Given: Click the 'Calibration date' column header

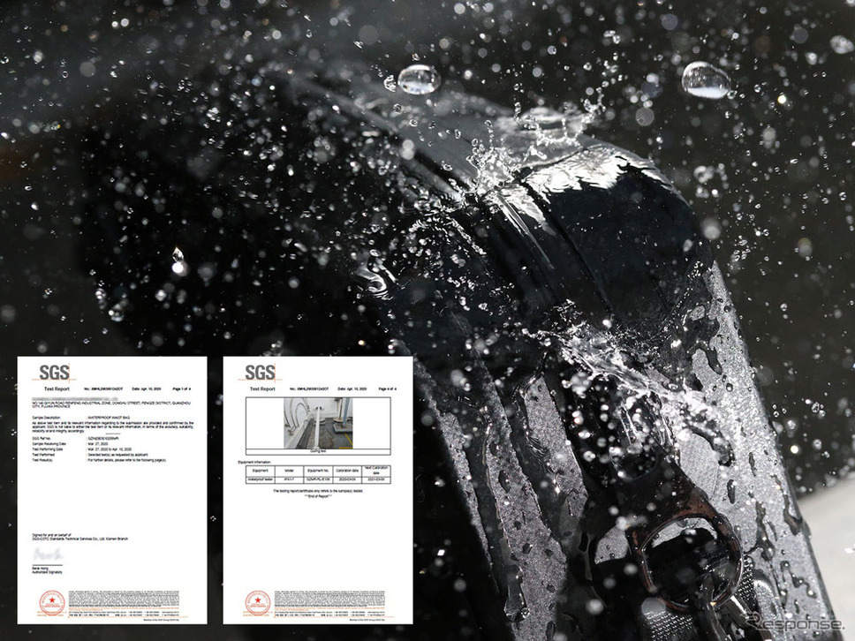Looking at the screenshot, I should tap(347, 471).
